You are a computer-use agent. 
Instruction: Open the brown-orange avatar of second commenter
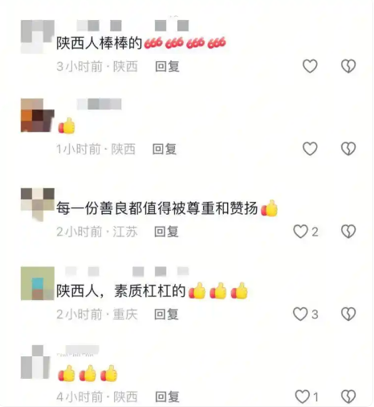38,115
